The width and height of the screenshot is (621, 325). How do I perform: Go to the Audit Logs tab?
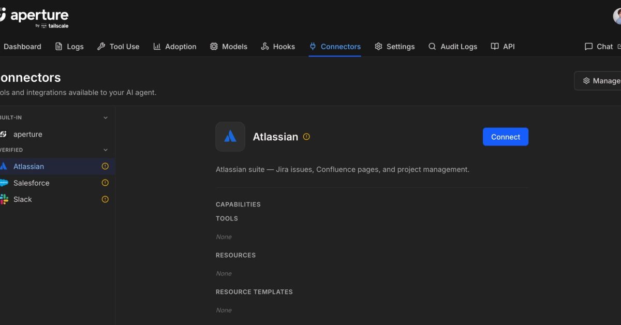tap(453, 47)
